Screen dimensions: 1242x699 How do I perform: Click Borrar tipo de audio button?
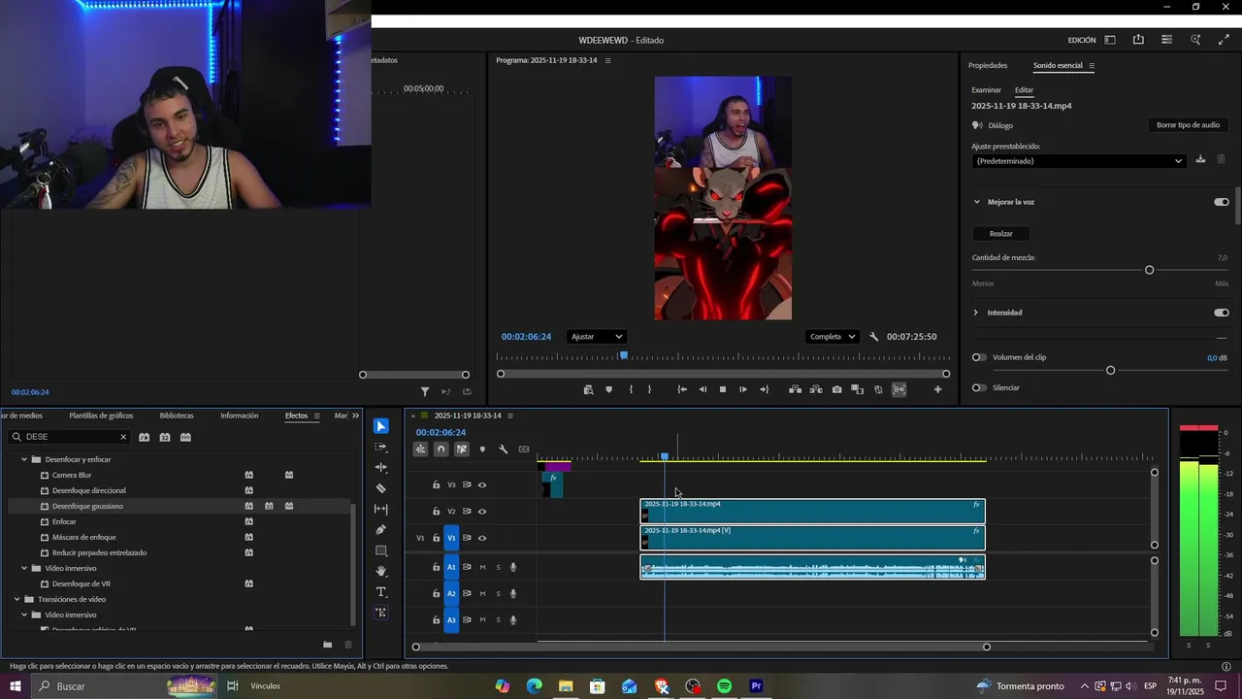point(1188,124)
